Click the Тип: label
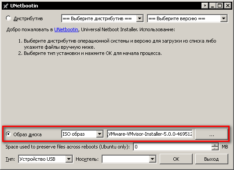 10,159
